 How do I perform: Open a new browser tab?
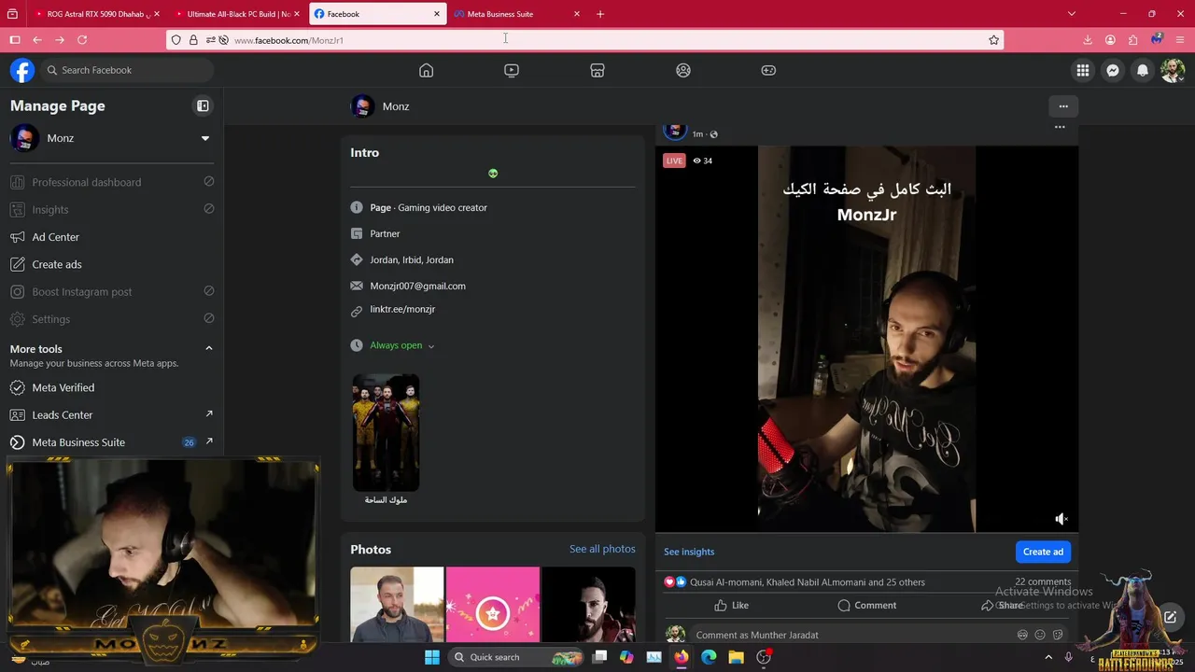point(600,14)
